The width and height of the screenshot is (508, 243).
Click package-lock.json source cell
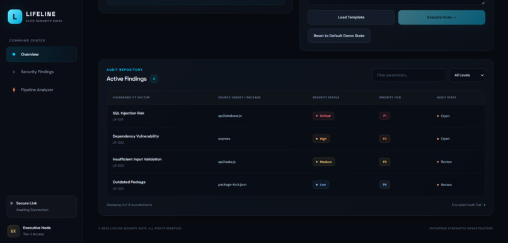click(x=232, y=184)
